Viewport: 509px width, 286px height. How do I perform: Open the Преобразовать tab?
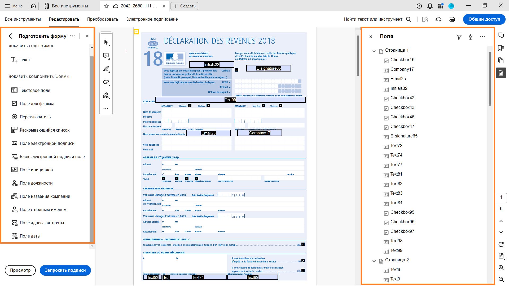point(103,19)
